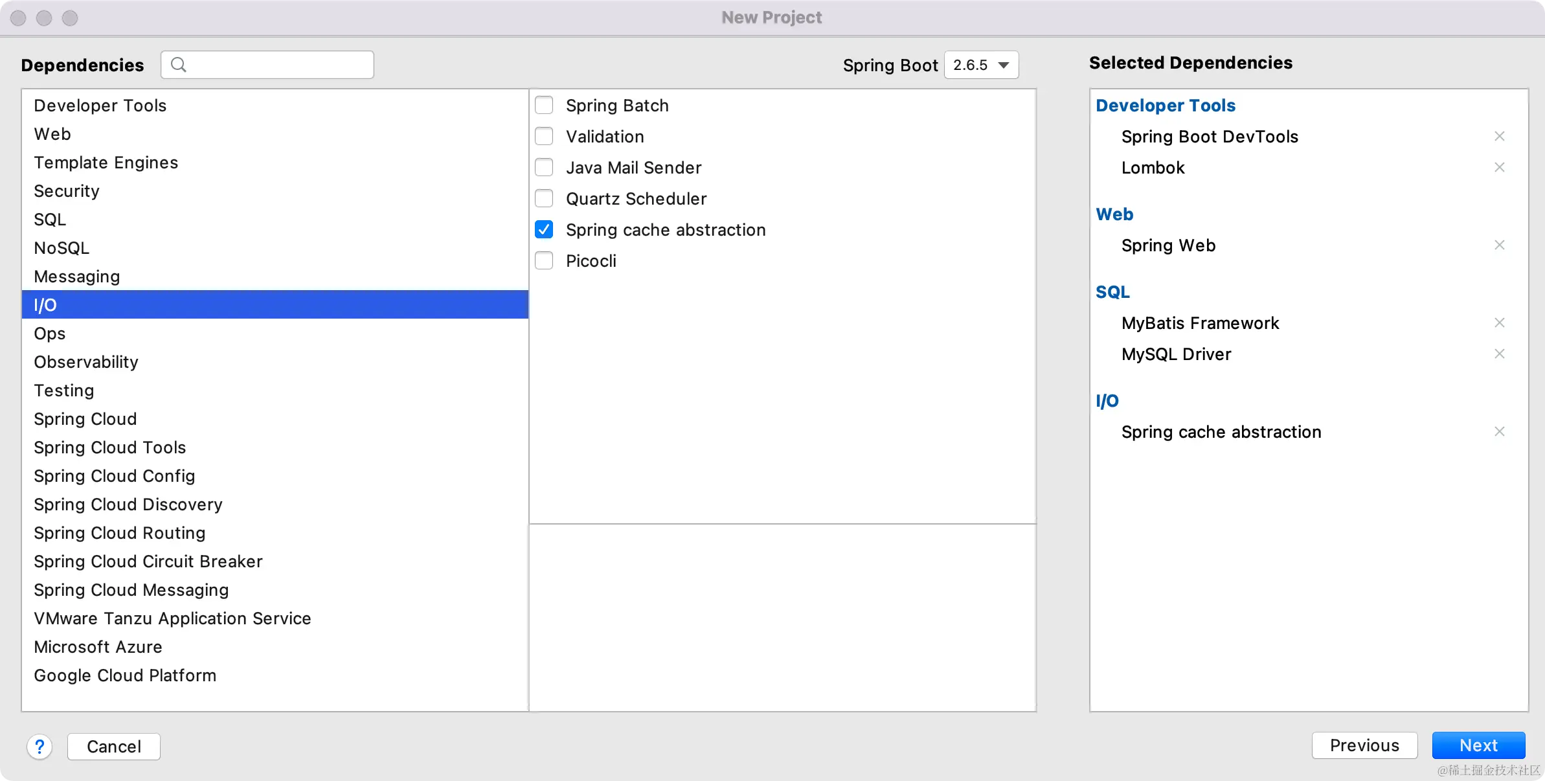Remove Spring Boot DevTools from selected dependencies

tap(1499, 136)
